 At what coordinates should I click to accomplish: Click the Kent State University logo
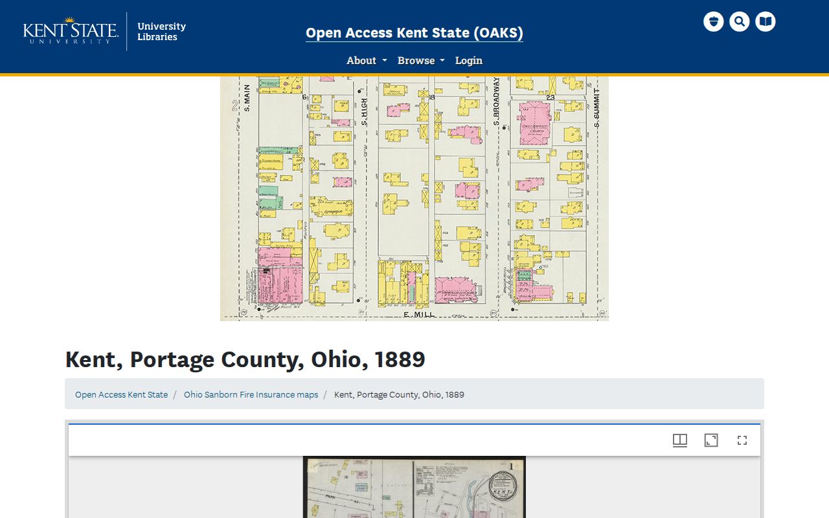pos(71,30)
